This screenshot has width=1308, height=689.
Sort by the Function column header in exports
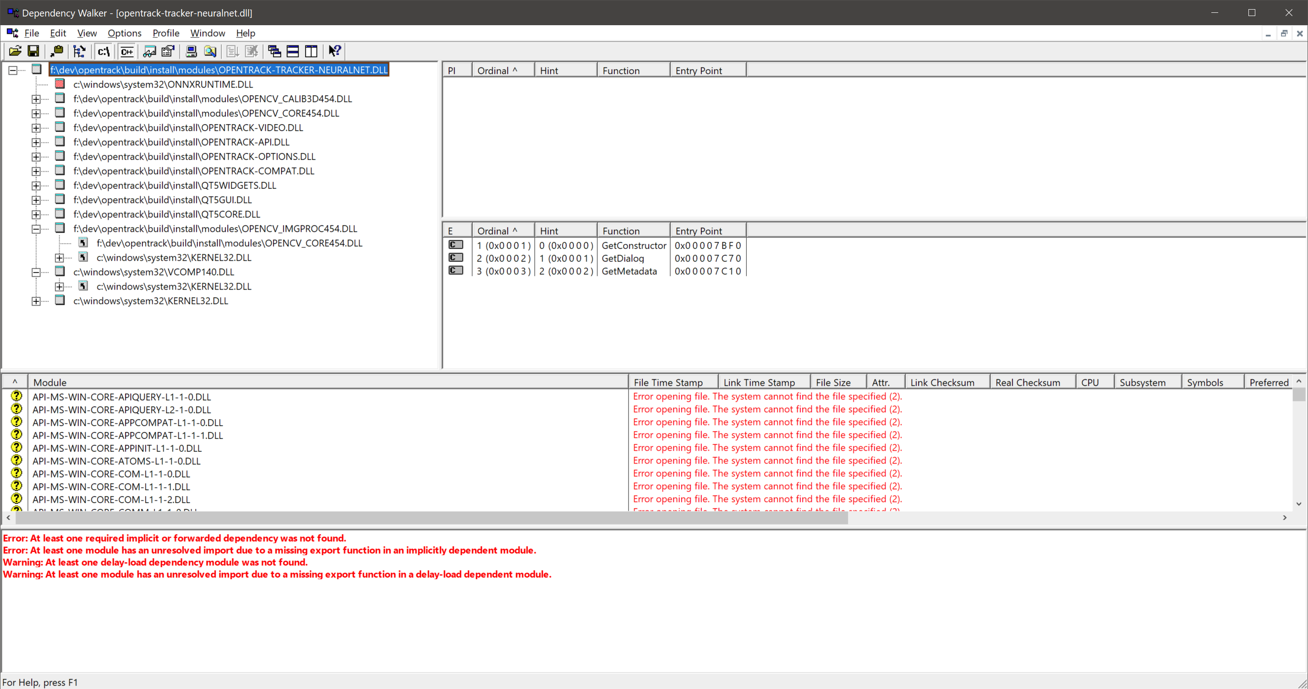click(x=633, y=231)
